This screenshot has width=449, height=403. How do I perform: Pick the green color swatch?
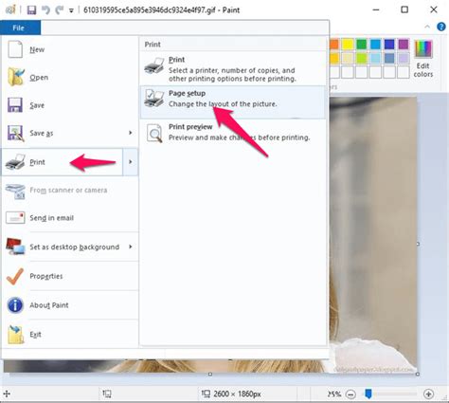pos(362,45)
